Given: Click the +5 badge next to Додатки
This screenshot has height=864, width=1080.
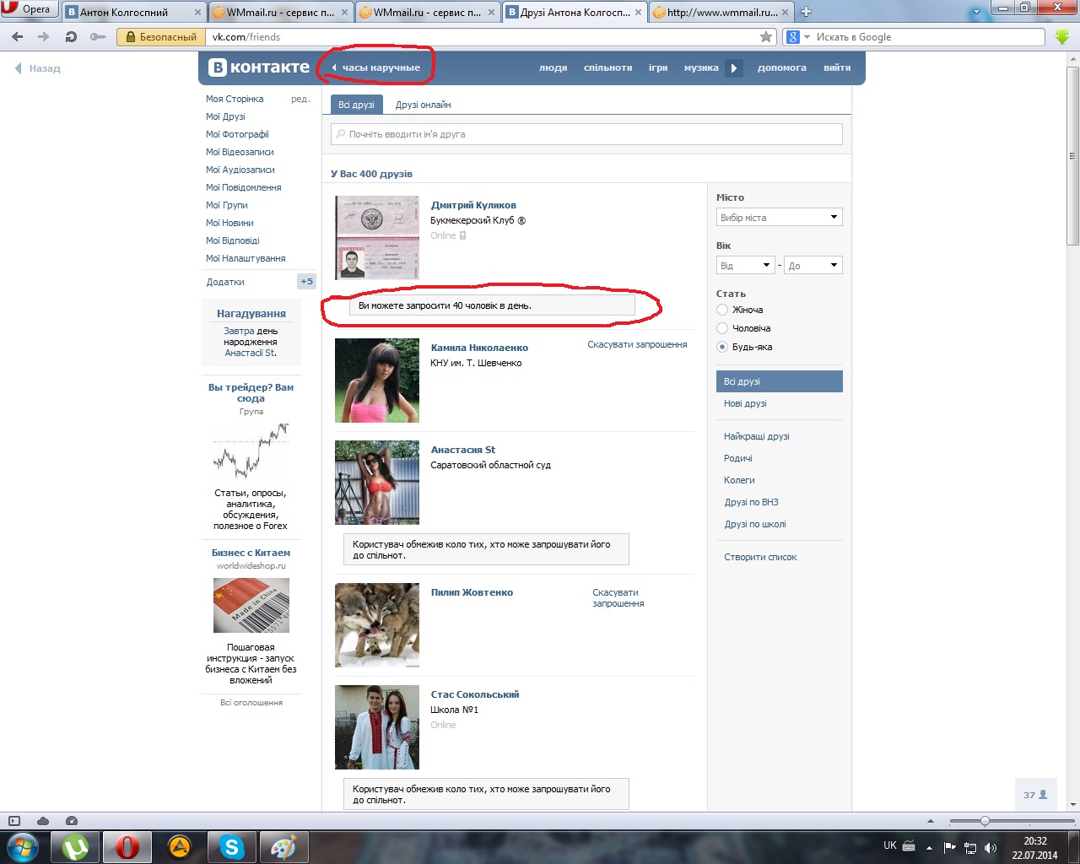Looking at the screenshot, I should (306, 282).
